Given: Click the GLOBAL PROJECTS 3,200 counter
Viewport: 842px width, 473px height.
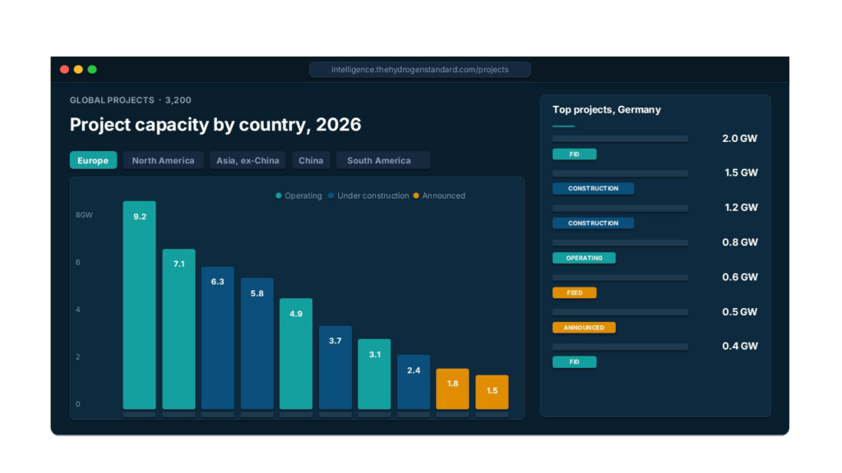Looking at the screenshot, I should click(x=130, y=99).
